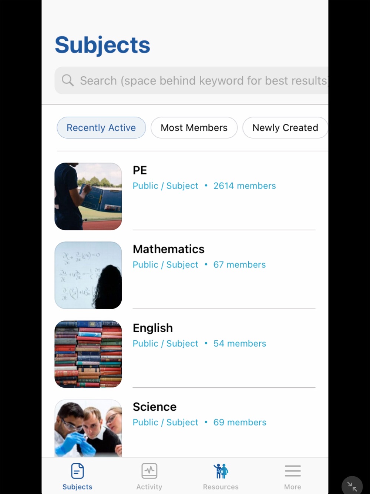
Task: Select the Recently Active filter
Action: [x=101, y=128]
